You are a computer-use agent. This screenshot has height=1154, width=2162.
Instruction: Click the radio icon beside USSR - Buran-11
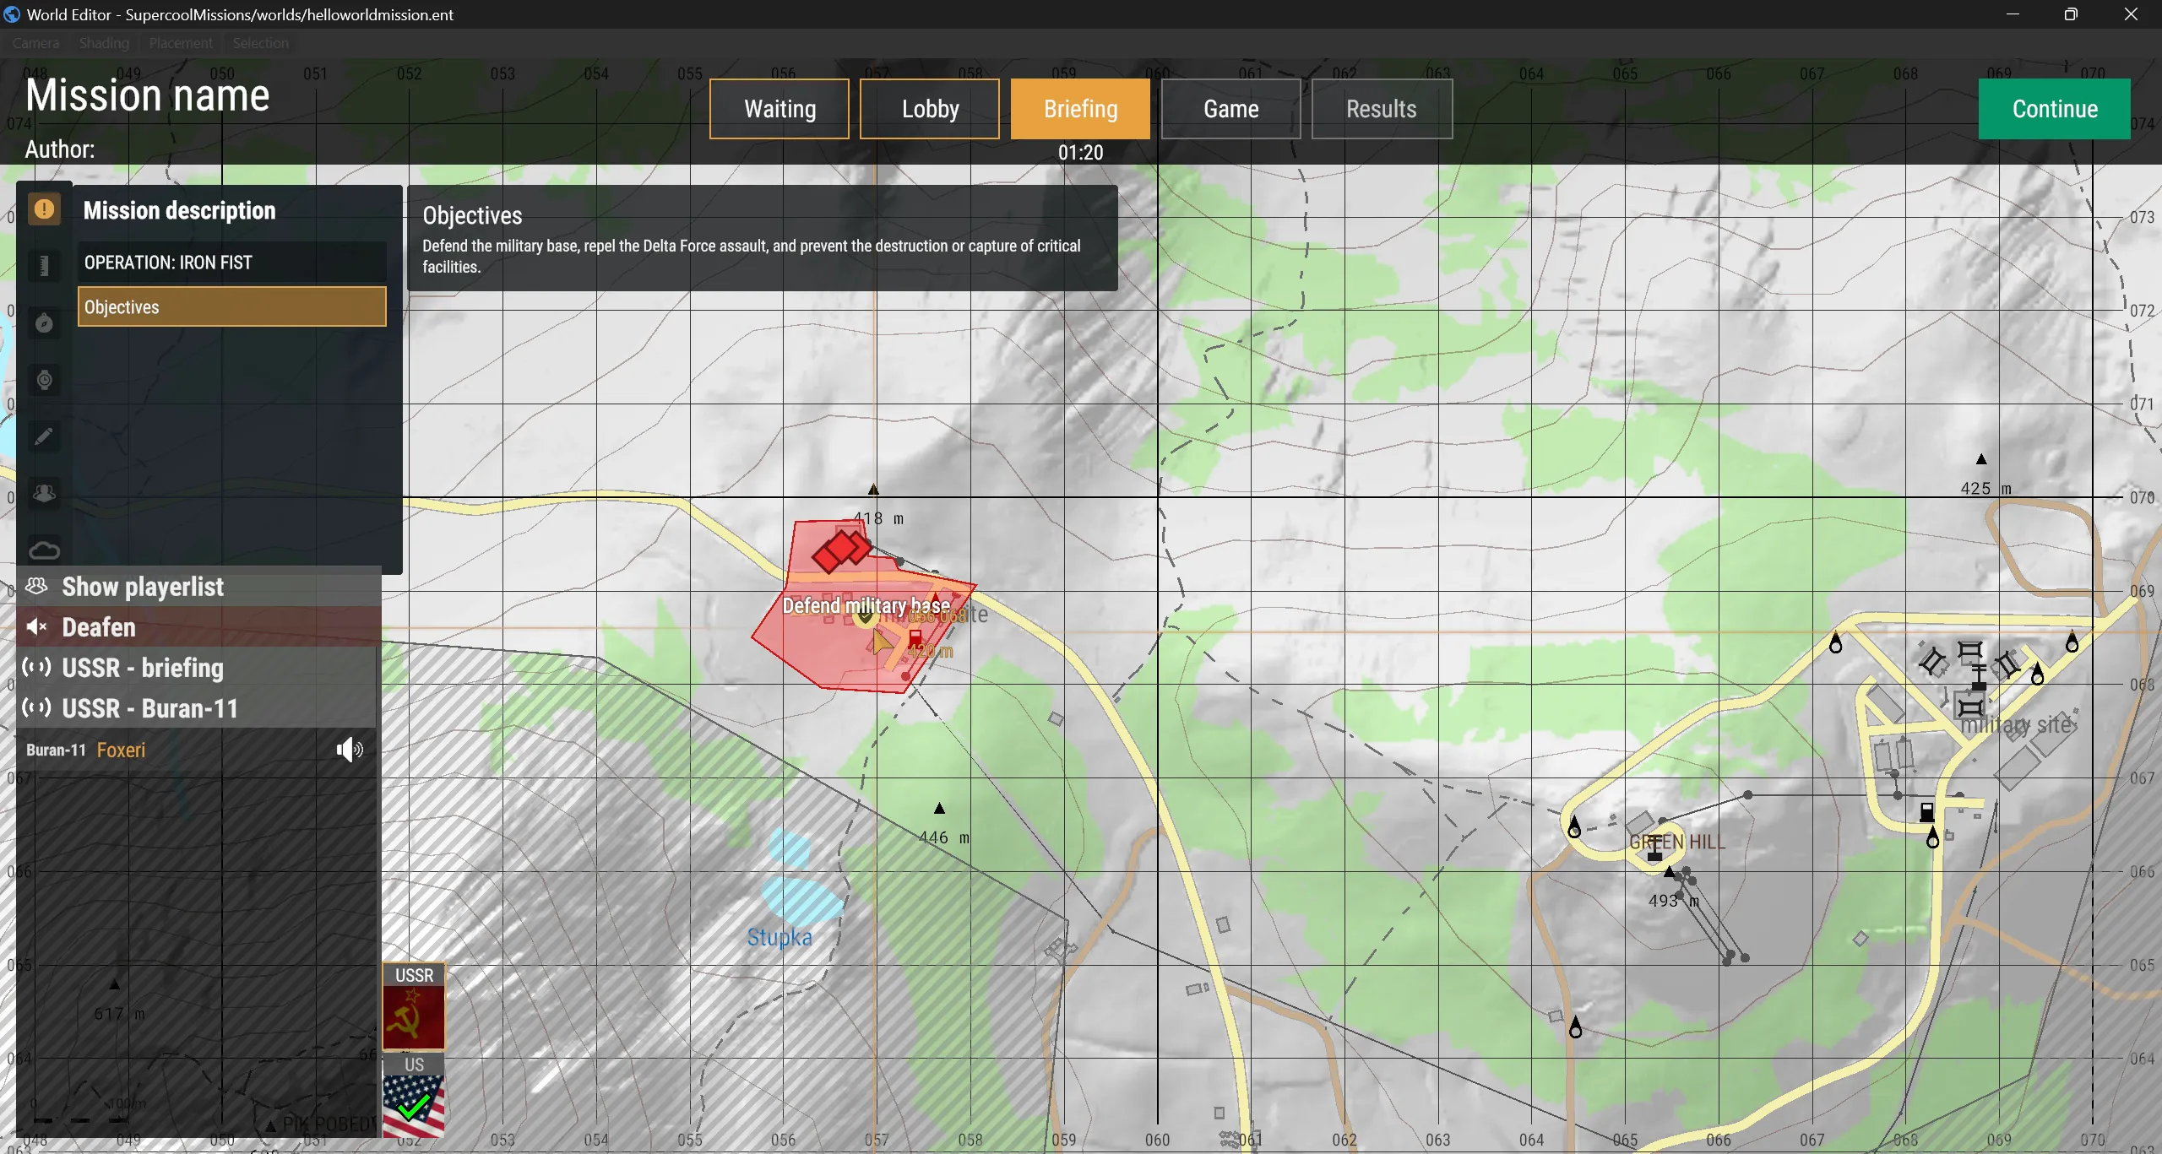36,707
